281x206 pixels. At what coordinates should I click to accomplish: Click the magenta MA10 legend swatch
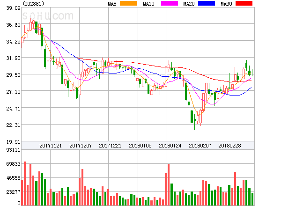[x=170, y=3]
